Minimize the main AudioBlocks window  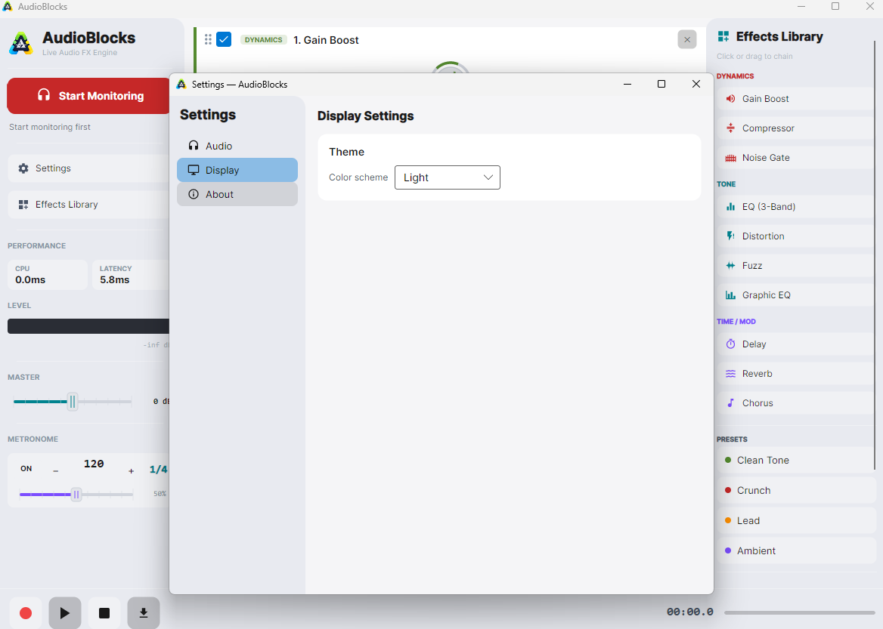[801, 6]
